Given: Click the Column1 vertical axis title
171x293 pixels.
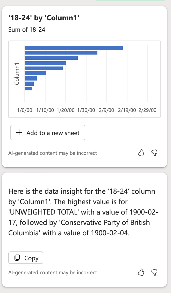Looking at the screenshot, I should coord(17,74).
